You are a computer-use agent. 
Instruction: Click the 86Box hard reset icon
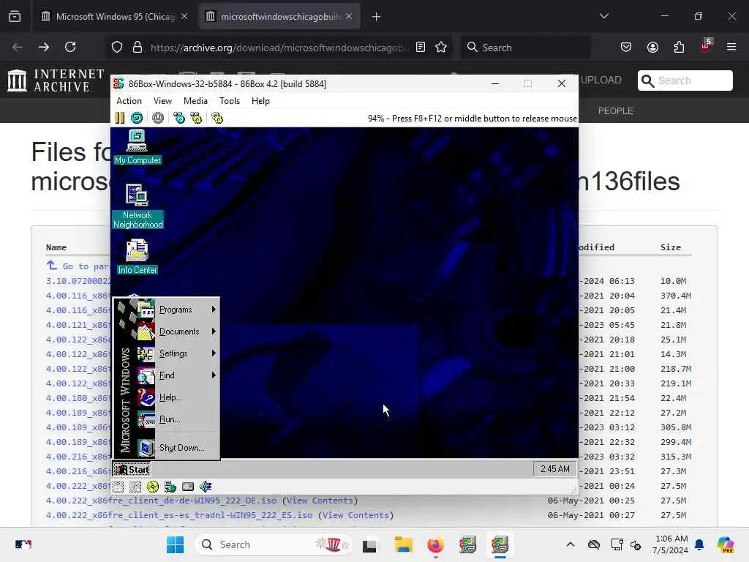click(137, 118)
